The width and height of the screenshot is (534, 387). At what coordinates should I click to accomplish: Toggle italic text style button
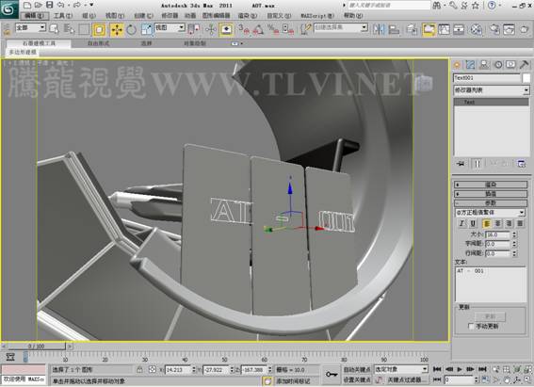tap(461, 223)
